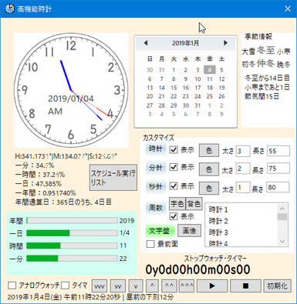This screenshot has height=304, width=297.
Task: Select January 31 in calendar
Action: (x=197, y=105)
